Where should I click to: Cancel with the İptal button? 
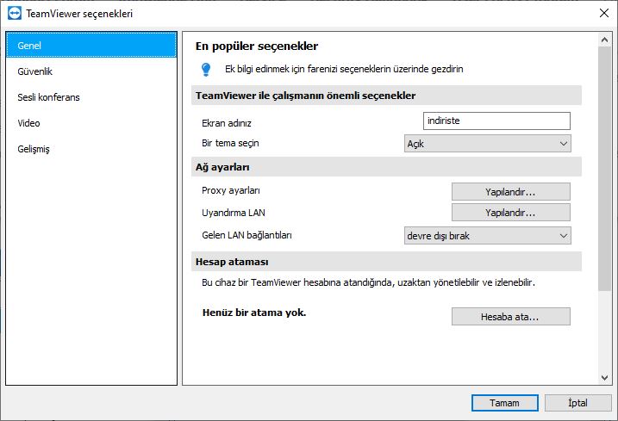(x=578, y=403)
